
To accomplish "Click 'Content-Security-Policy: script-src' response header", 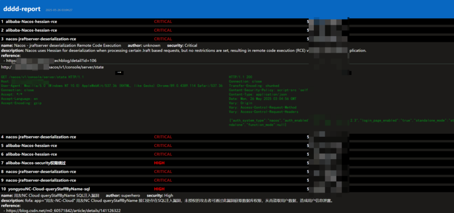I will click(268, 90).
